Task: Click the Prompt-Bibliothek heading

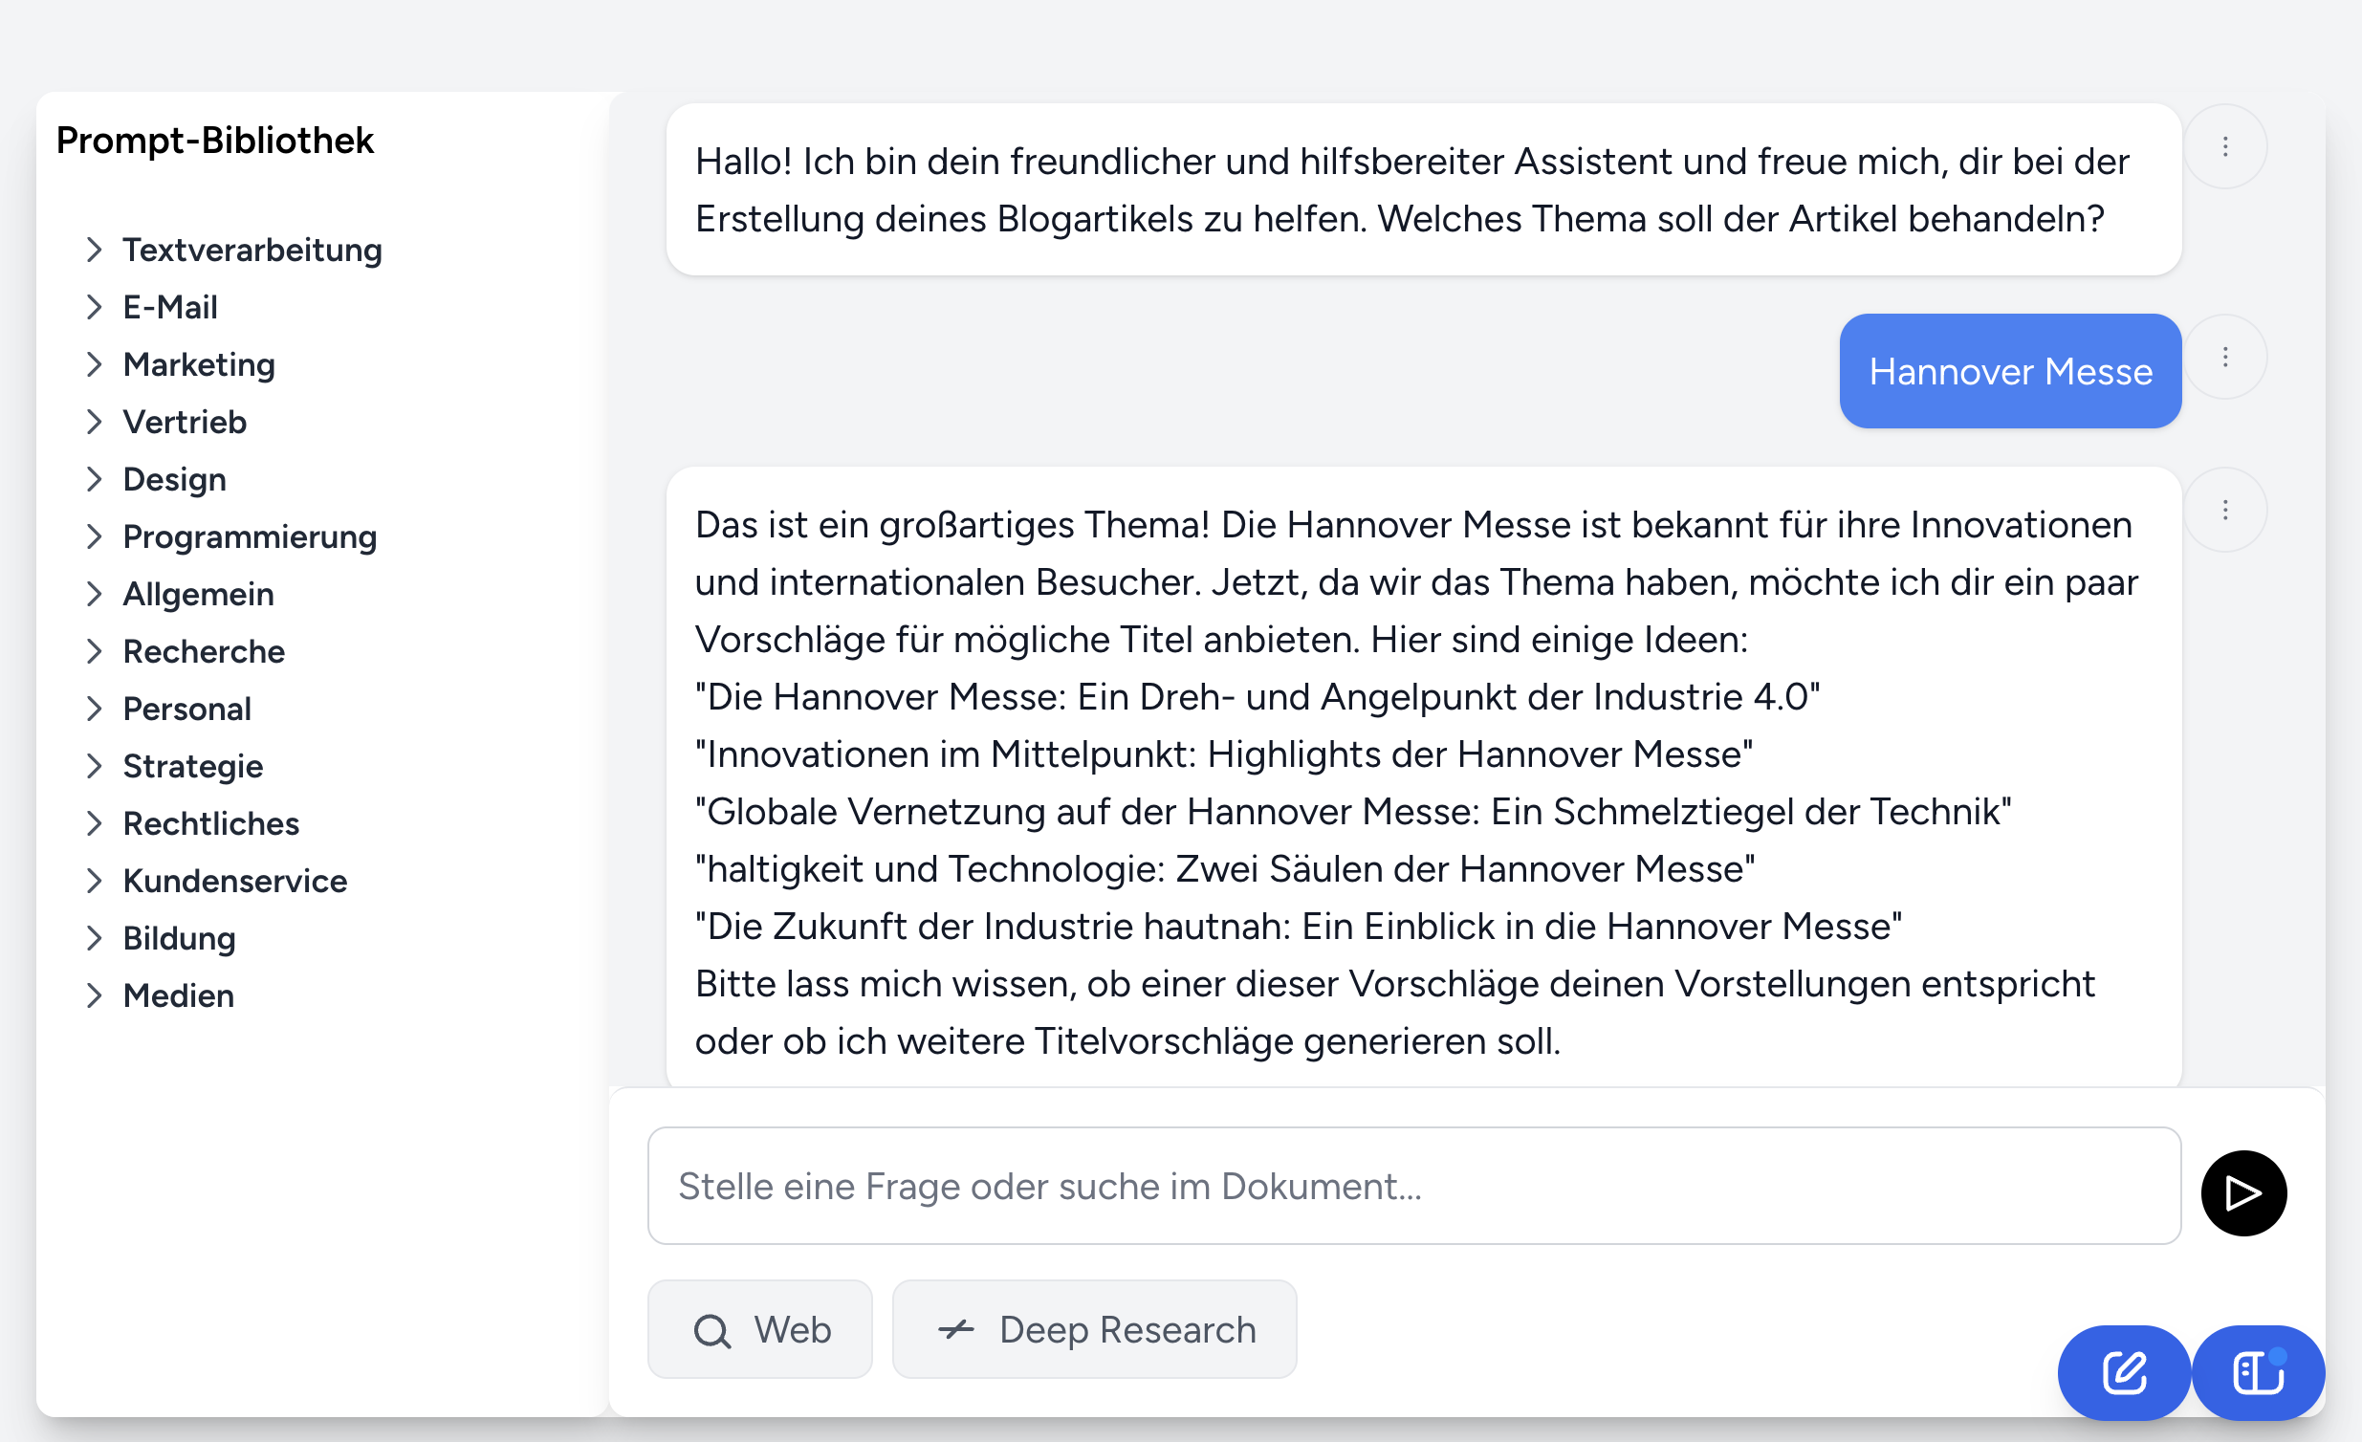Action: click(215, 141)
